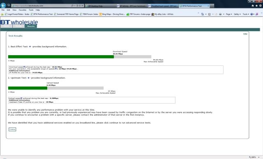The image size is (263, 159).
Task: Open the Help menu
Action: click(x=37, y=10)
